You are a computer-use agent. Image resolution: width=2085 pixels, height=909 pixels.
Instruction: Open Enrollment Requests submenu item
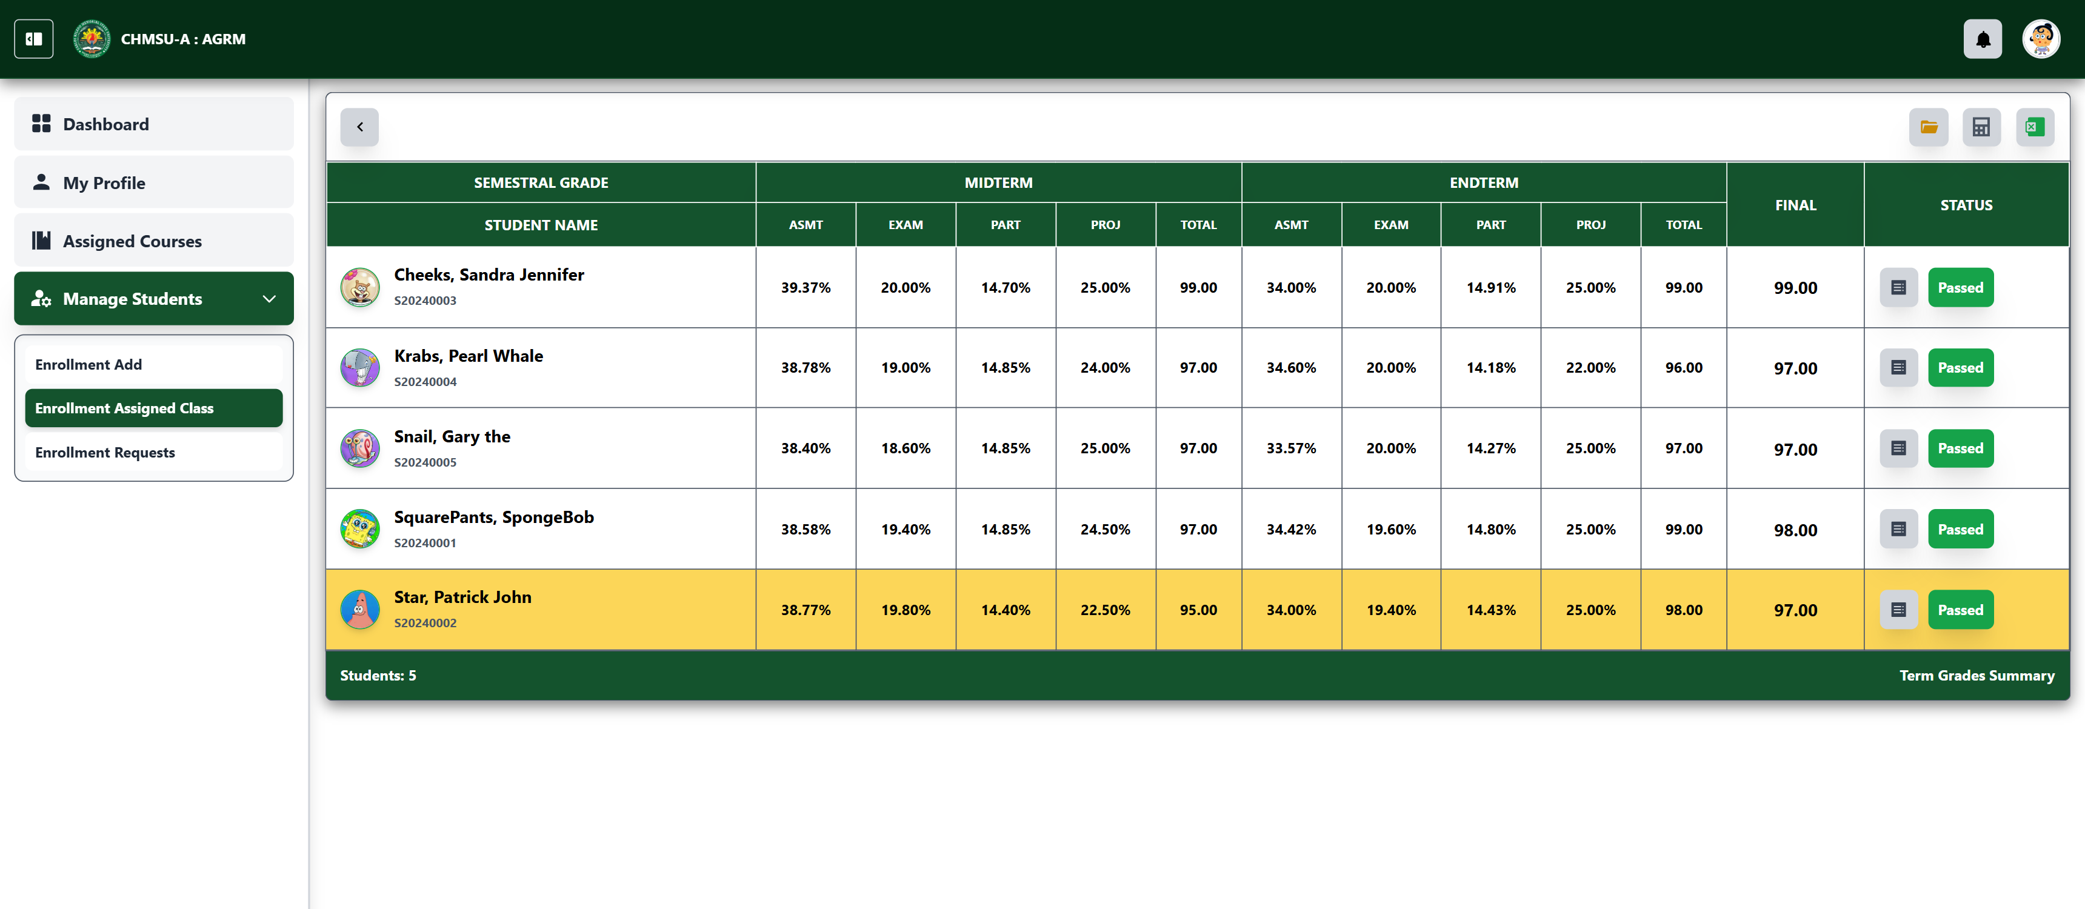coord(154,453)
